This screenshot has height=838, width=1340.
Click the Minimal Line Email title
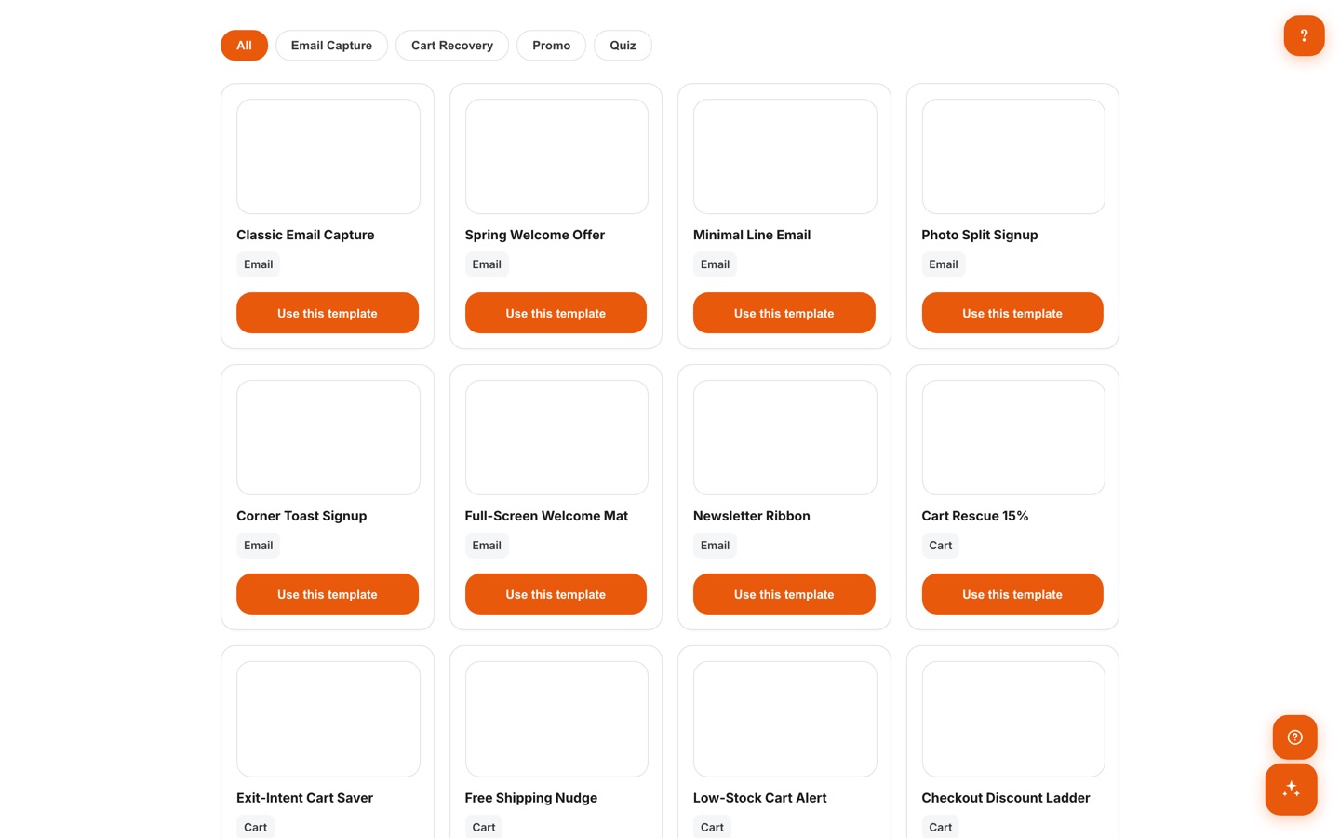[752, 235]
